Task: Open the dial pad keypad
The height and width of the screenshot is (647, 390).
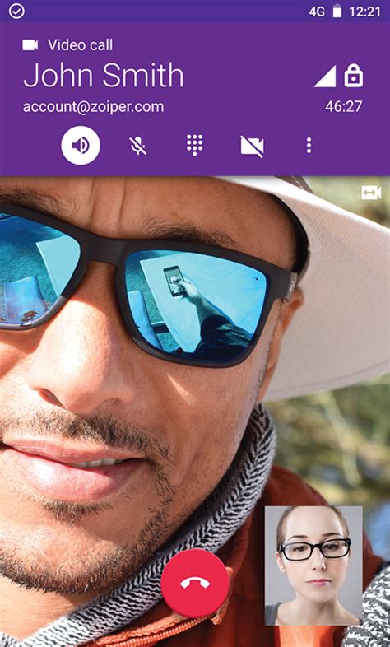Action: (x=194, y=146)
